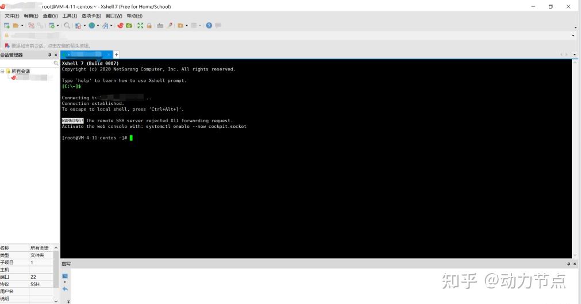Click the green globe encoding icon
The image size is (581, 304).
click(x=91, y=25)
